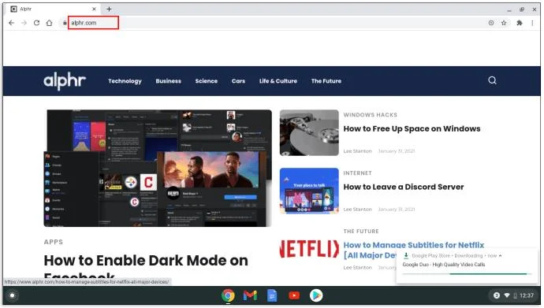Collapse the Google Play Store notification chevron

[500, 256]
